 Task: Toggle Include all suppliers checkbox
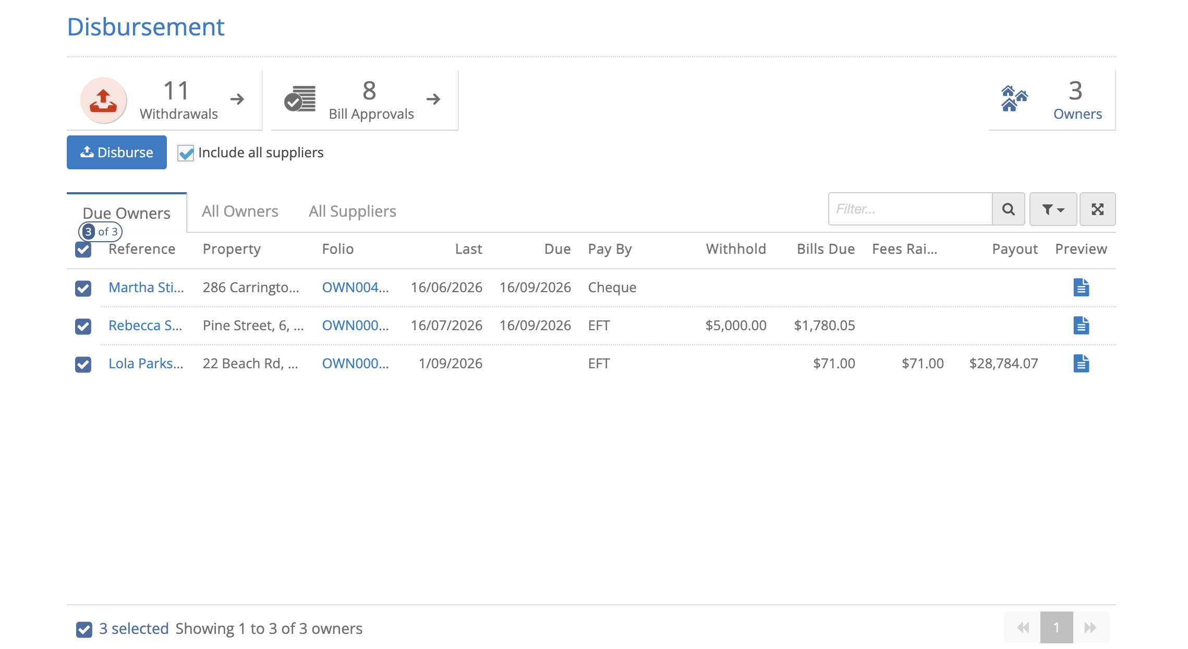click(x=186, y=153)
